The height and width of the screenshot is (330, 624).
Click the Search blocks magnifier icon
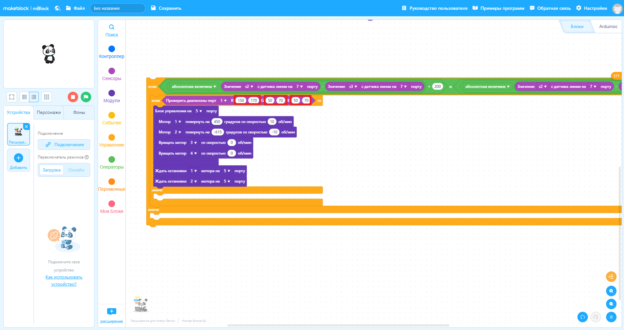click(x=112, y=27)
